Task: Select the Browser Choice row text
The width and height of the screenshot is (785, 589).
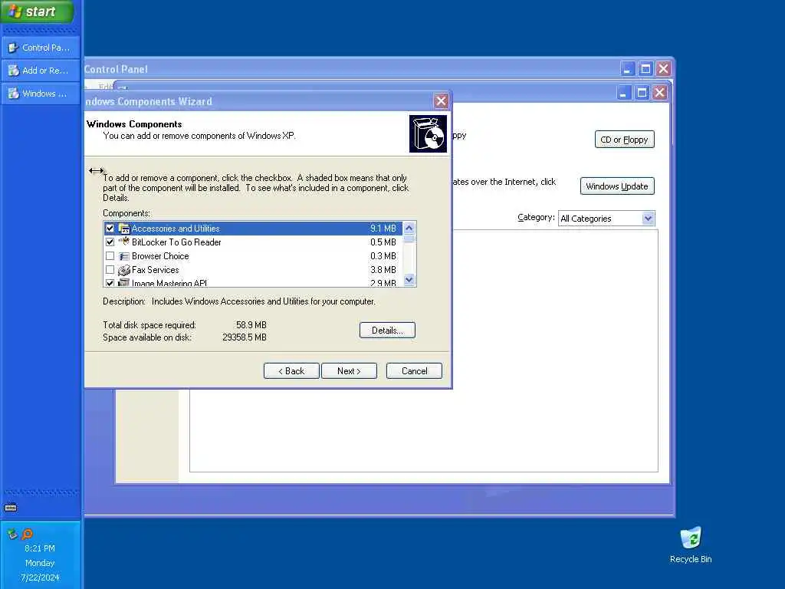Action: pos(160,256)
